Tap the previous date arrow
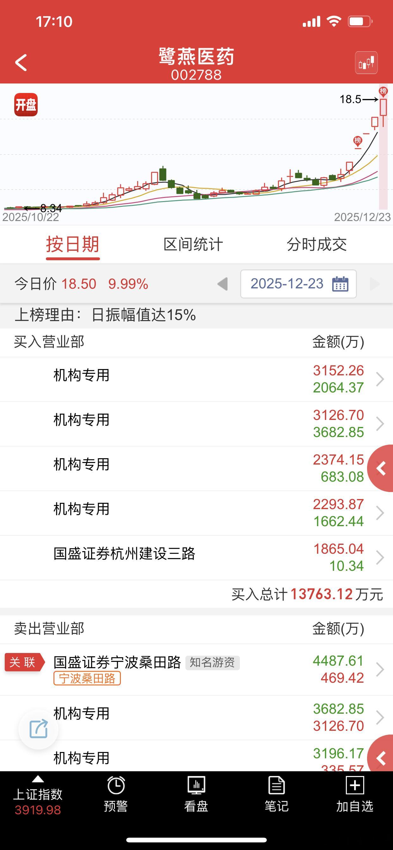 click(223, 283)
